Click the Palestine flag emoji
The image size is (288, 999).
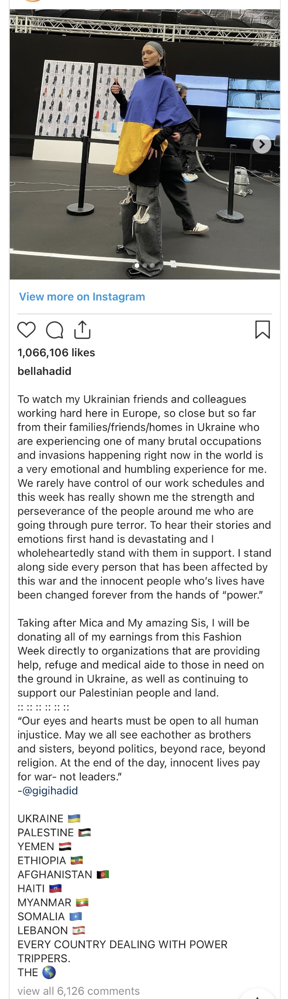pyautogui.click(x=85, y=832)
